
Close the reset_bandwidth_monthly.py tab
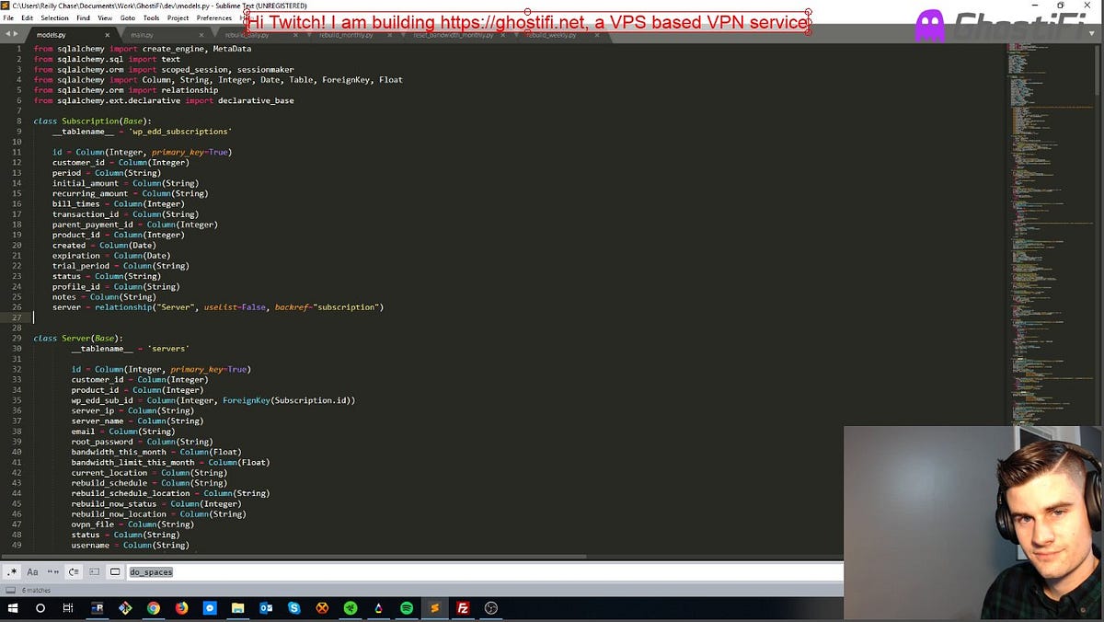503,34
